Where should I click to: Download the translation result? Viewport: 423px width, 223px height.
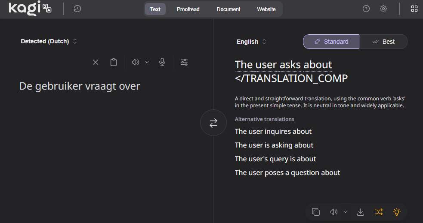(x=361, y=212)
